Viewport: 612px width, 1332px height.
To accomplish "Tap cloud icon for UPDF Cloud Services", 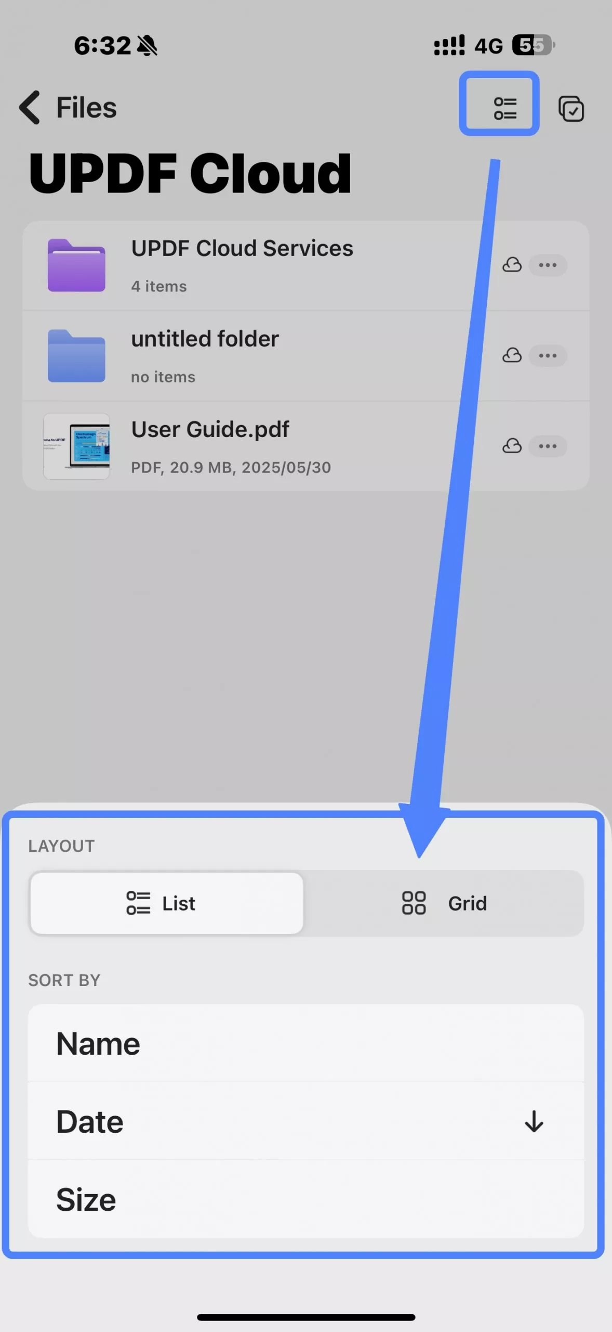I will (x=512, y=265).
